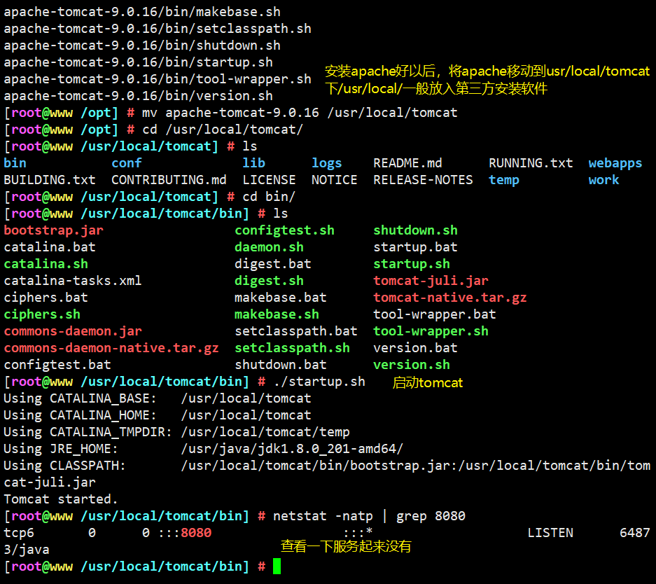The image size is (656, 584).
Task: Click the line ending in bin/makebase.sh
Action: pyautogui.click(x=142, y=12)
